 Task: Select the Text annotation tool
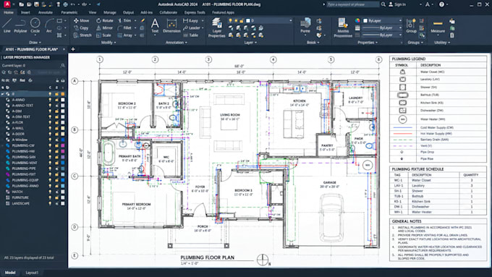tap(155, 26)
